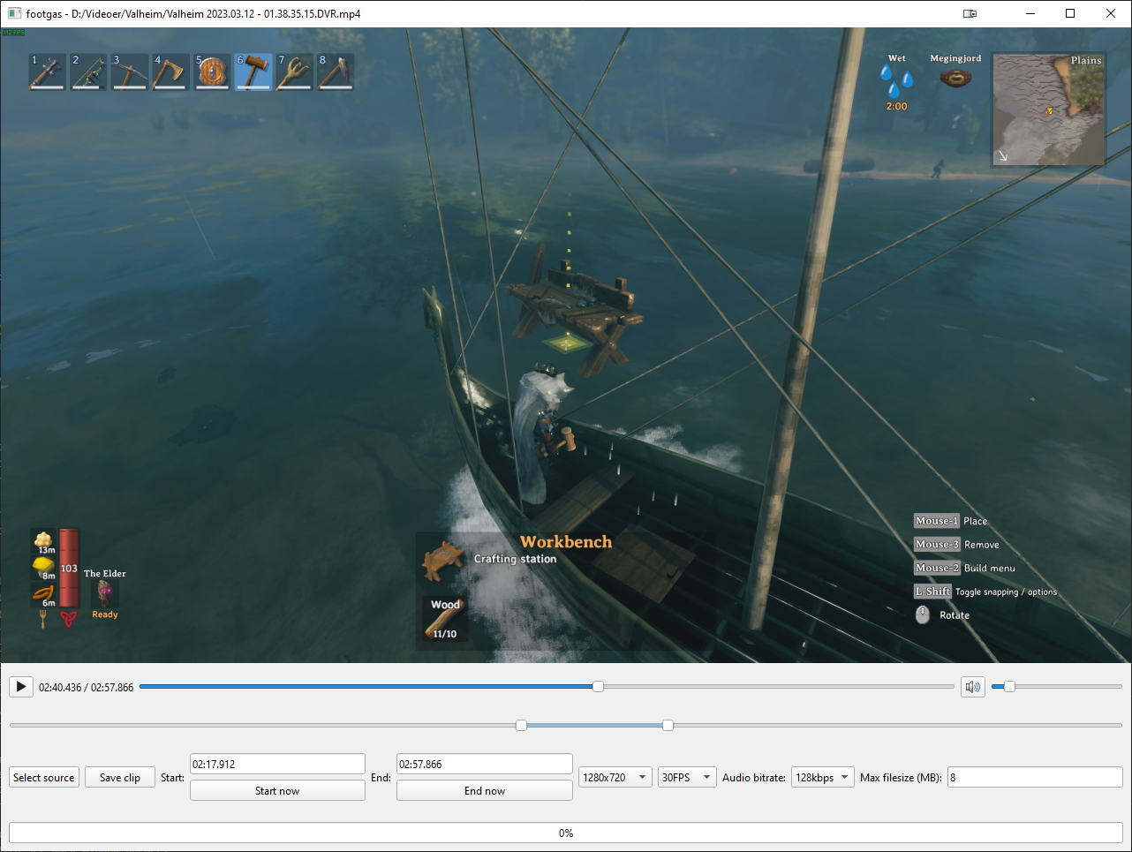This screenshot has height=852, width=1132.
Task: Open the 30FPS framerate dropdown
Action: 687,778
